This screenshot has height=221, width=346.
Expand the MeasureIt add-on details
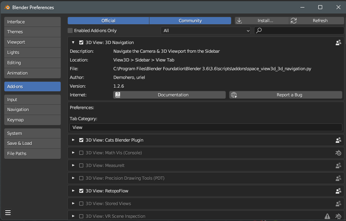point(73,165)
